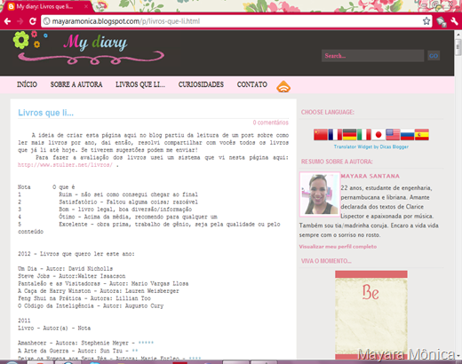Click the Excelente rating description row

pyautogui.click(x=149, y=228)
